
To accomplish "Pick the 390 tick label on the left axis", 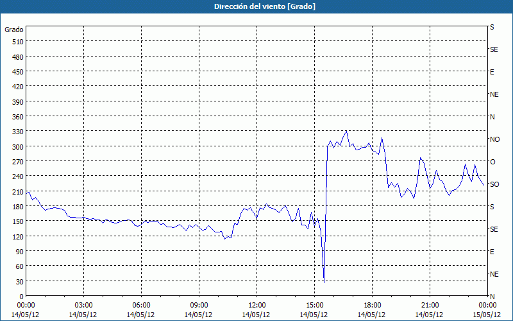I will (18, 102).
